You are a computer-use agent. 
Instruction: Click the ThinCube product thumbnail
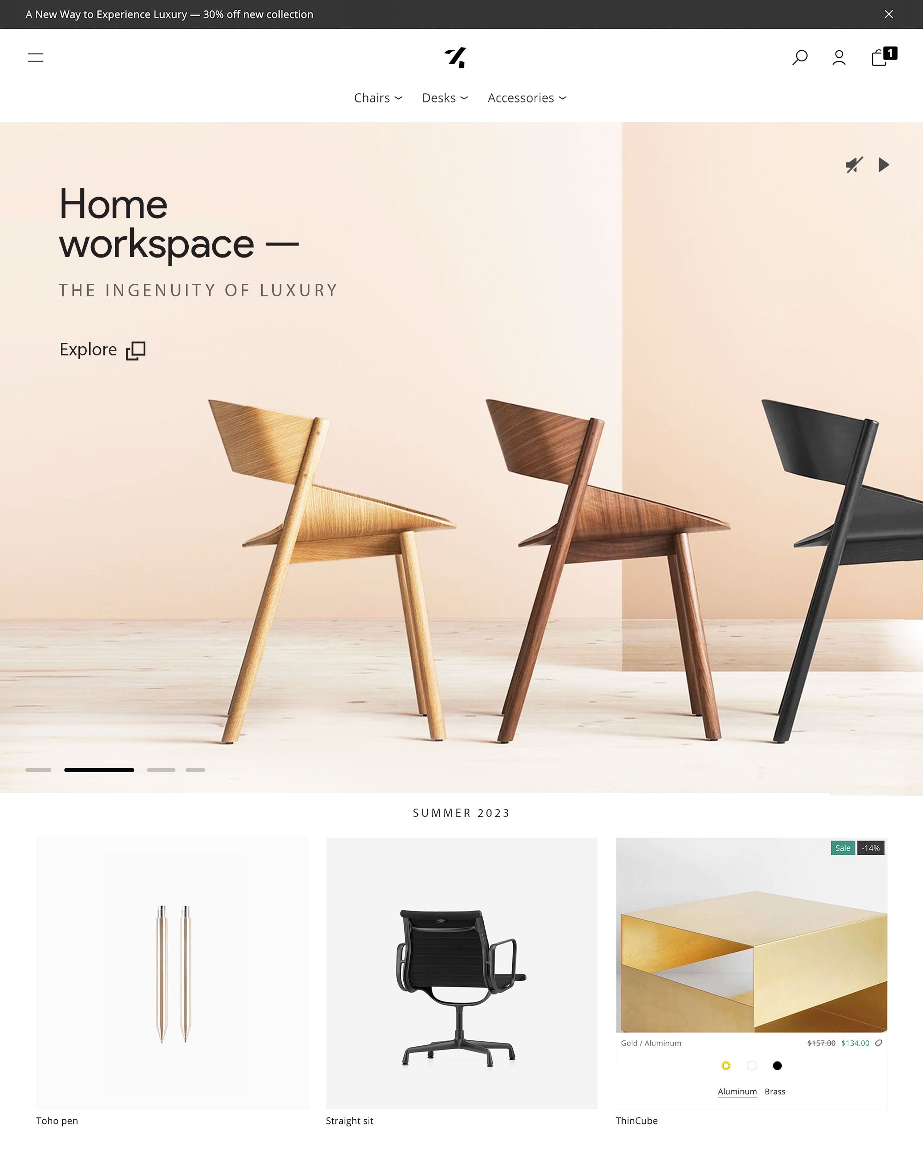751,935
